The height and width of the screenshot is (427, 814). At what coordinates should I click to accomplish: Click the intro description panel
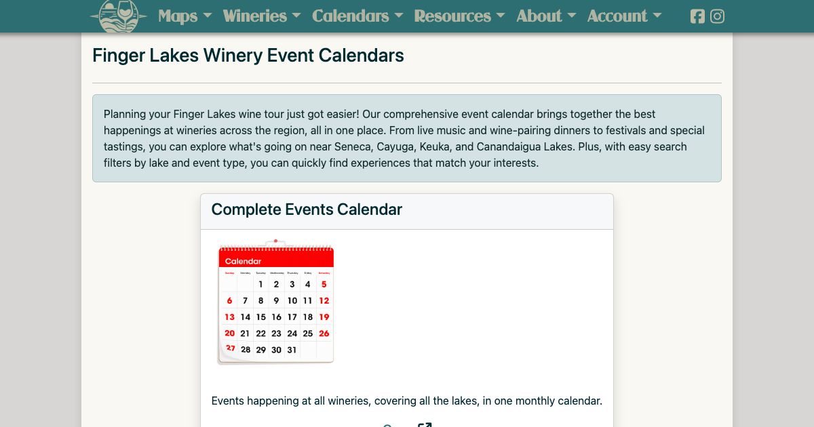[x=407, y=138]
